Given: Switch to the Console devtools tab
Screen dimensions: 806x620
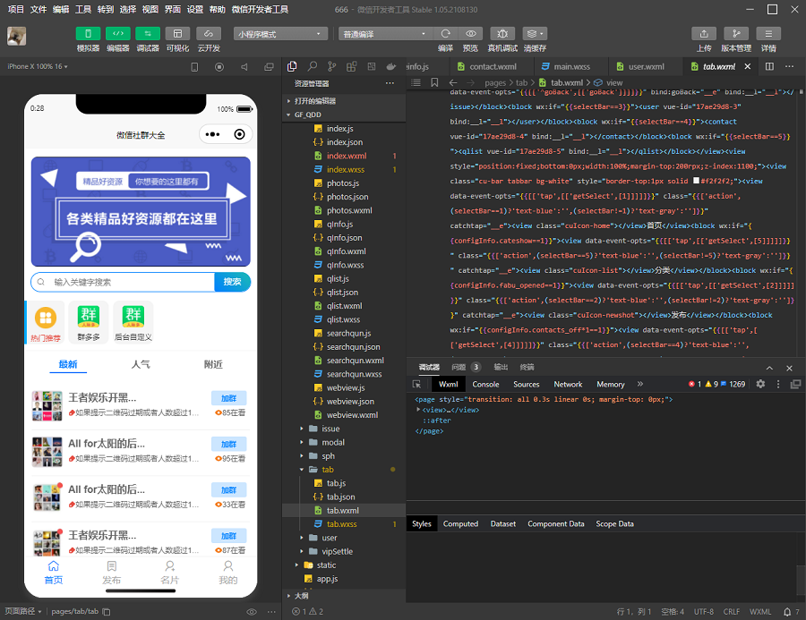Looking at the screenshot, I should 485,384.
